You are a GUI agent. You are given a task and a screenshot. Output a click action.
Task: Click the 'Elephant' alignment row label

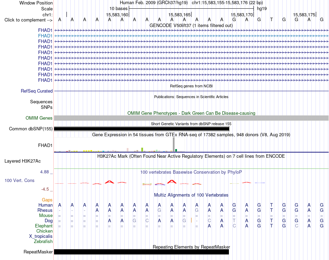click(44, 226)
